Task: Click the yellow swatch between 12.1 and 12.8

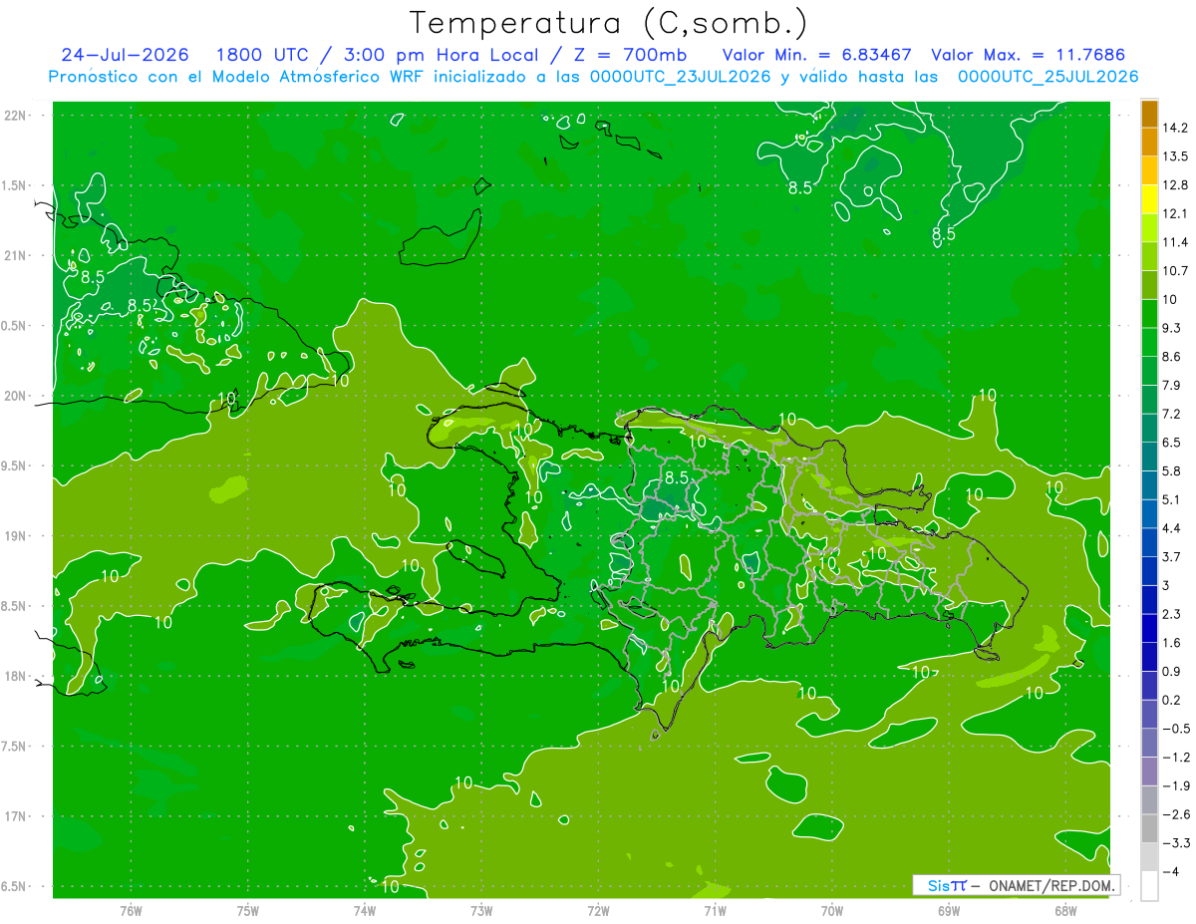Action: pos(1149,199)
